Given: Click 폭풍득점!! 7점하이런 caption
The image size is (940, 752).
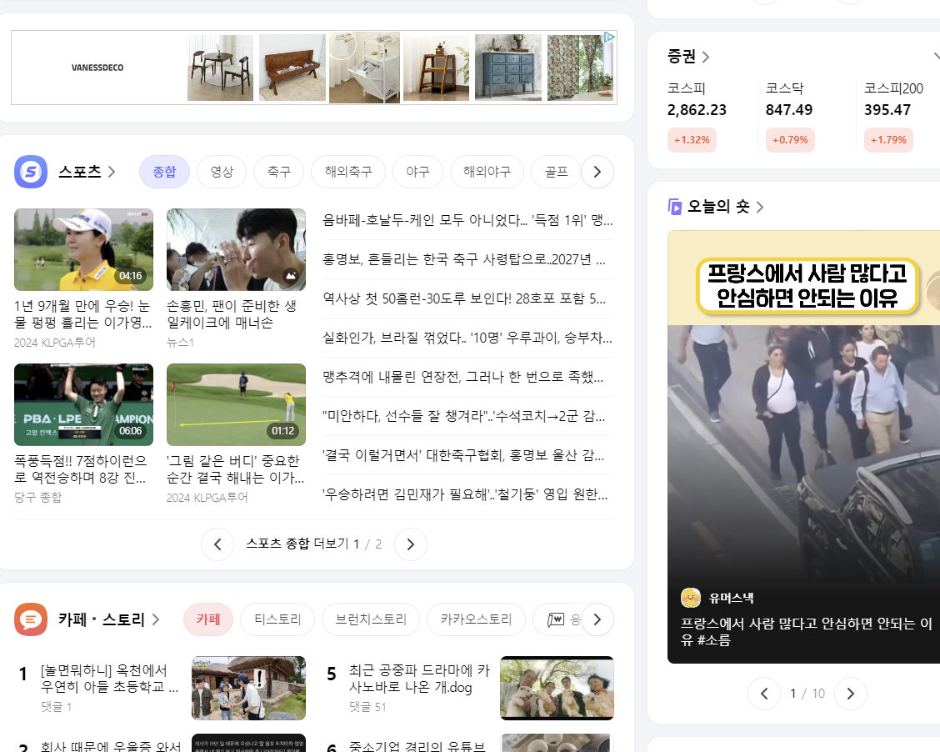Looking at the screenshot, I should point(80,469).
